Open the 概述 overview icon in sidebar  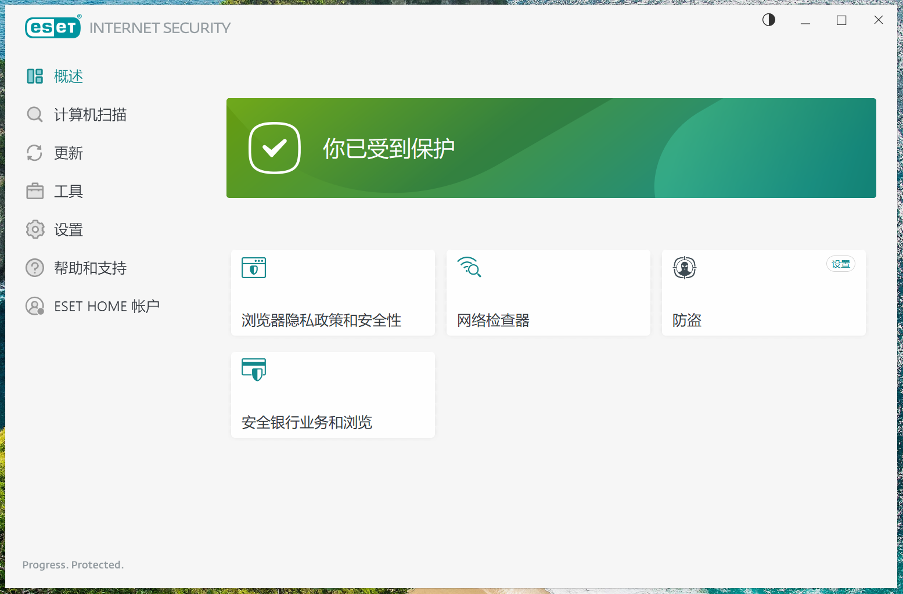click(x=35, y=76)
